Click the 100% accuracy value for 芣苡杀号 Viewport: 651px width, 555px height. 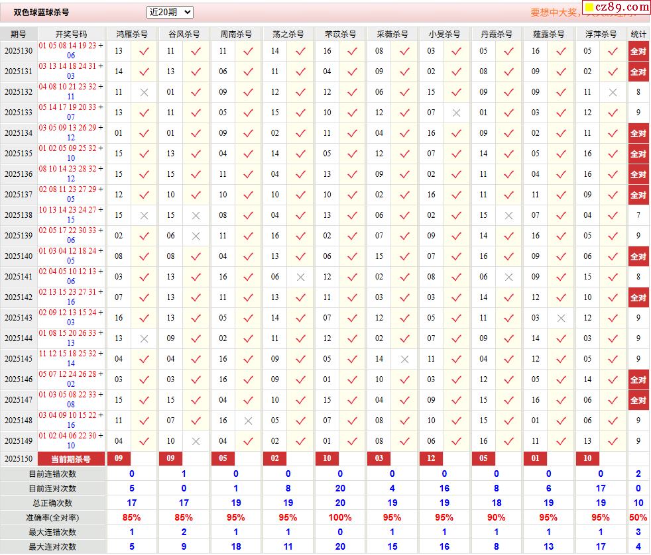[x=340, y=517]
